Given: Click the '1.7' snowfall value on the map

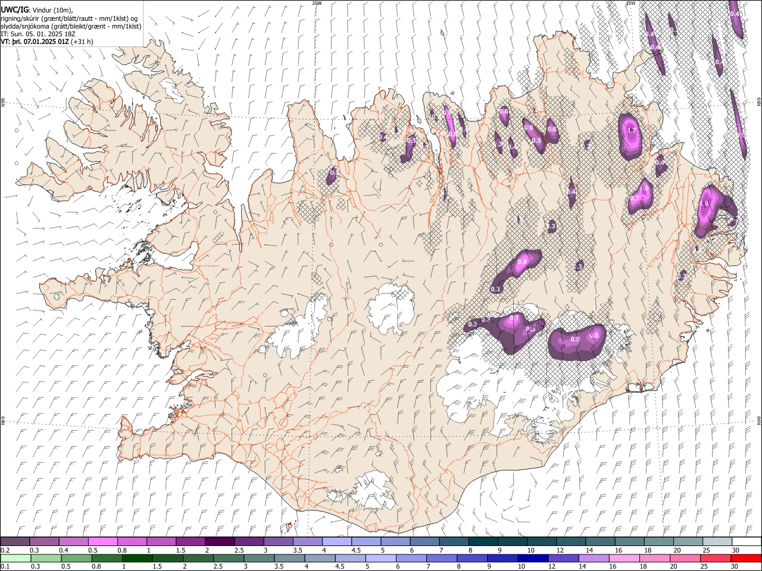Looking at the screenshot, I should 632,131.
